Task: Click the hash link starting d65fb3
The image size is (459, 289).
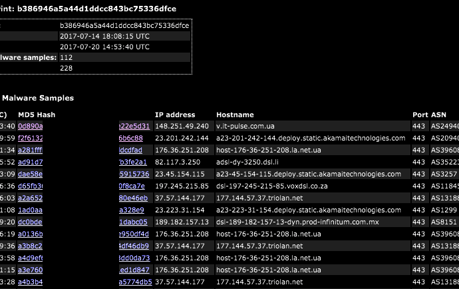Action: tap(30, 186)
